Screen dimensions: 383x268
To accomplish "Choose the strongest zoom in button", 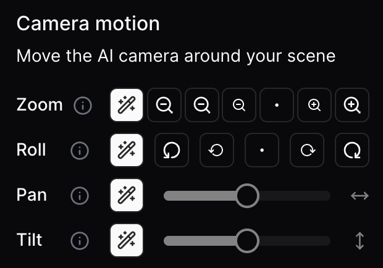I will click(352, 105).
